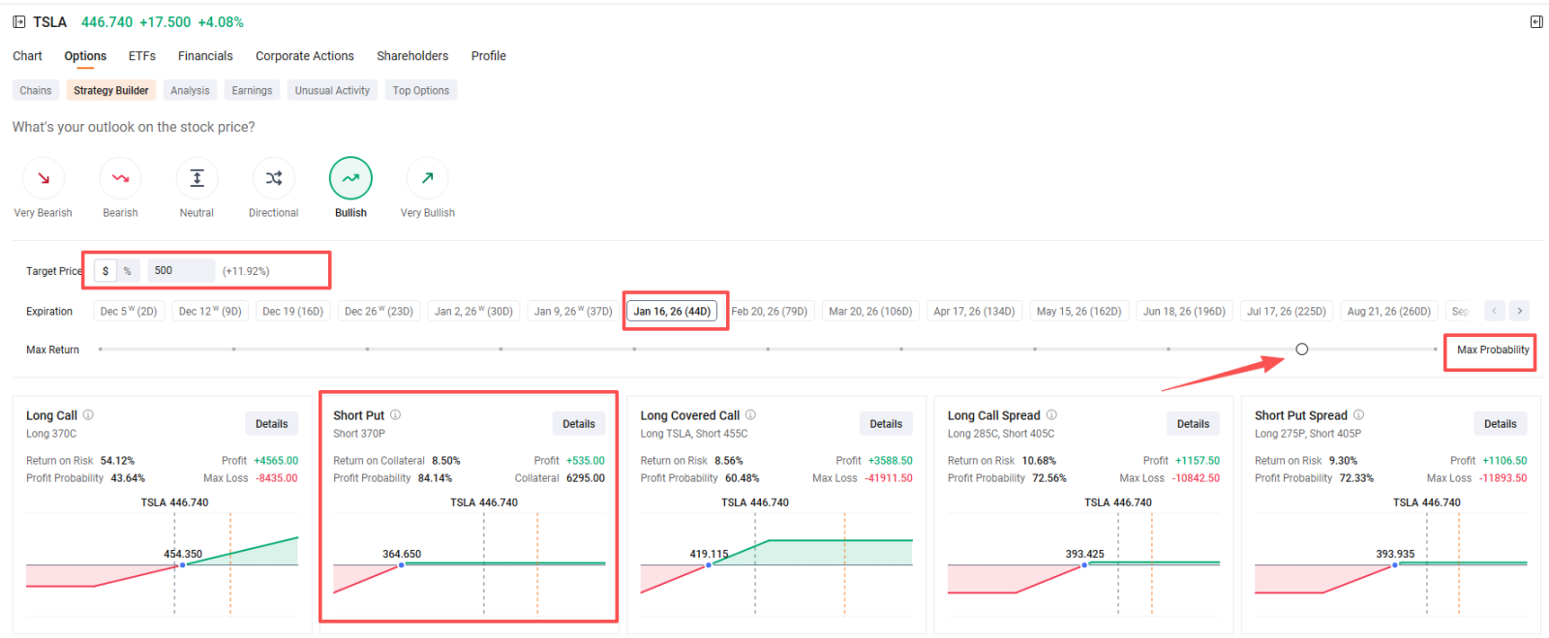Select the Bullish outlook icon
Image resolution: width=1549 pixels, height=638 pixels.
coord(350,178)
